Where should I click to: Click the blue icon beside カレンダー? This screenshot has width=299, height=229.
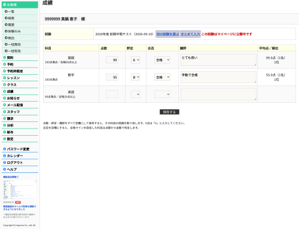(5, 156)
